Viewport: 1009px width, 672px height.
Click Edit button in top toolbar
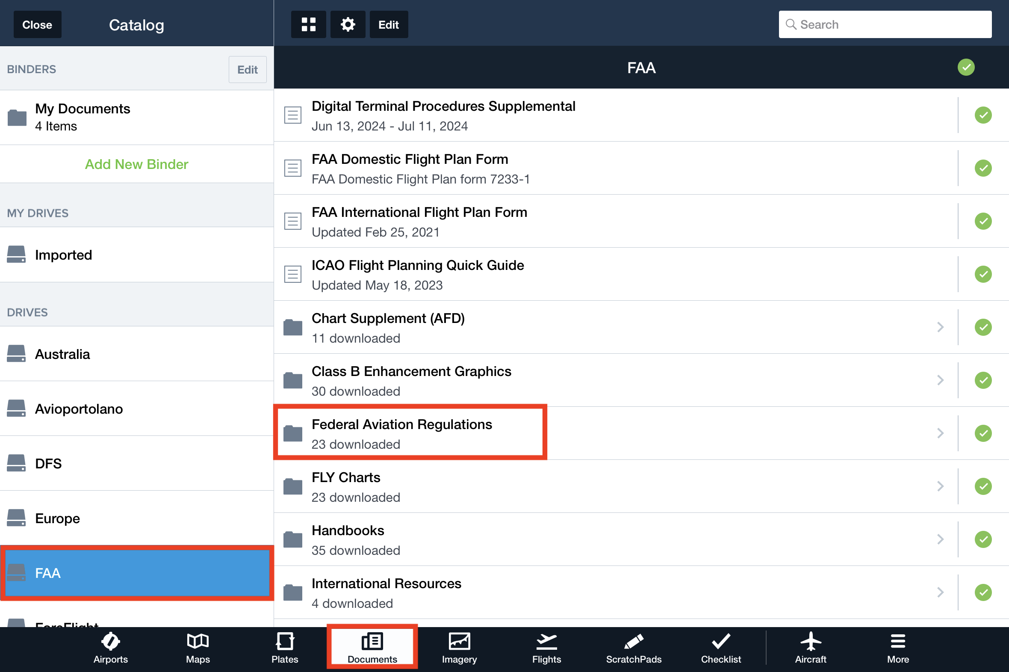(389, 24)
